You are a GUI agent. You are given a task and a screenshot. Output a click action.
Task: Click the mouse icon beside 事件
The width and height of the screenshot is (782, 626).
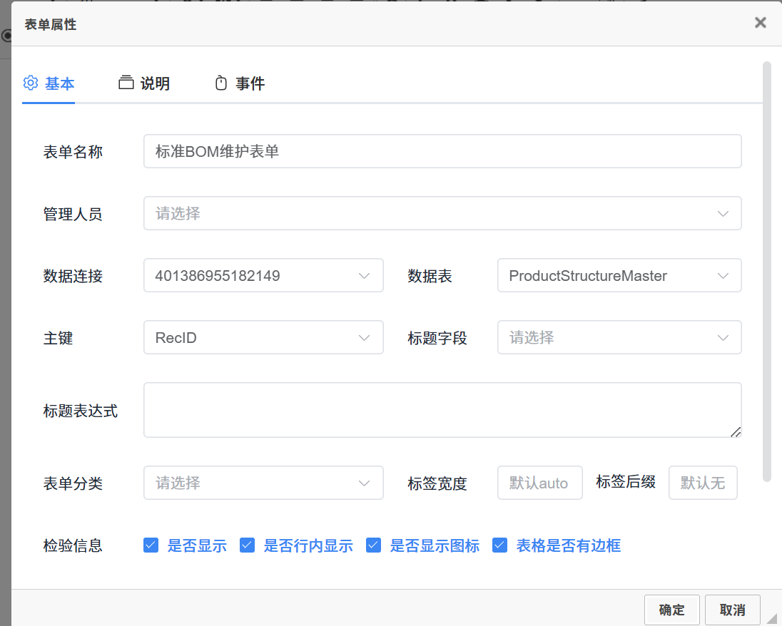tap(221, 83)
